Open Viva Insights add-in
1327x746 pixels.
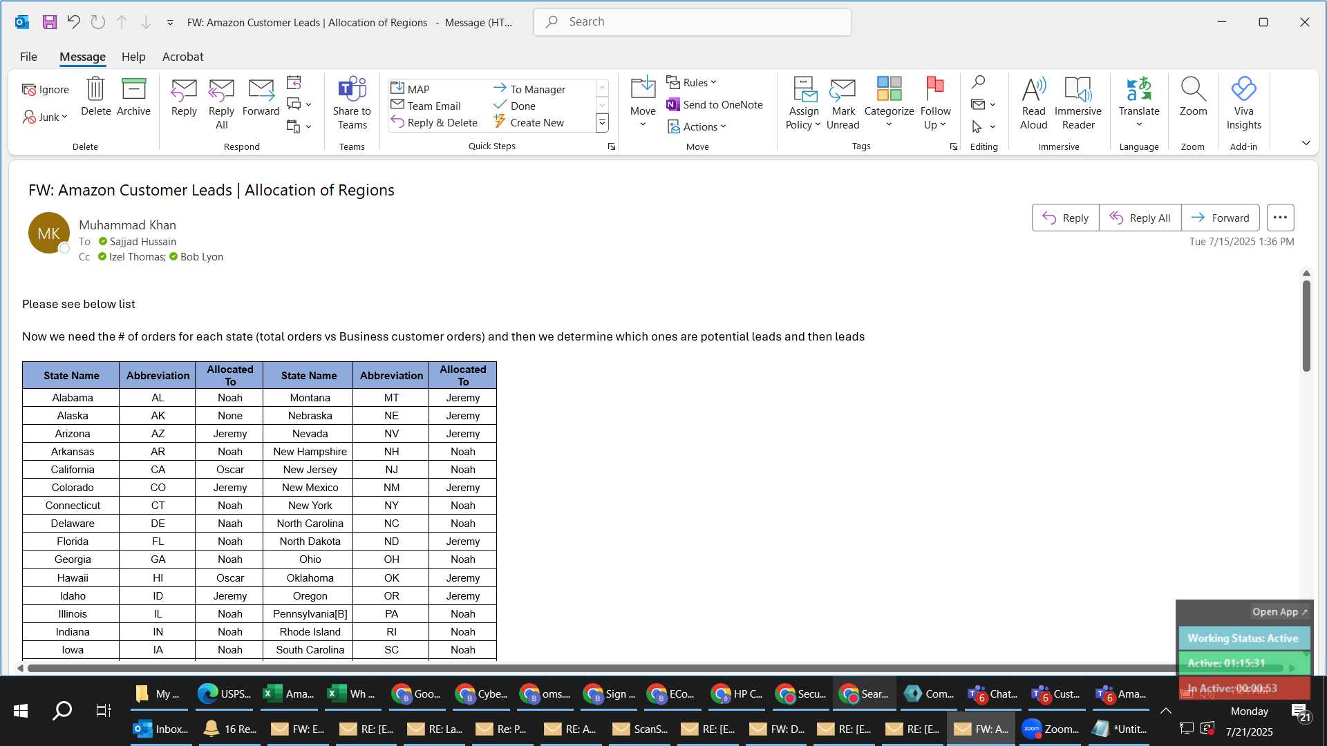(1243, 104)
